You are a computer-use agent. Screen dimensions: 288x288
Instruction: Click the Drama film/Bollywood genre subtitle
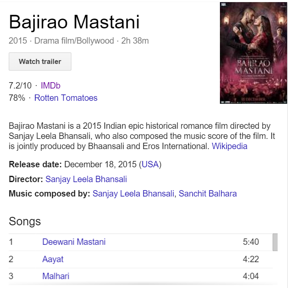click(x=74, y=41)
